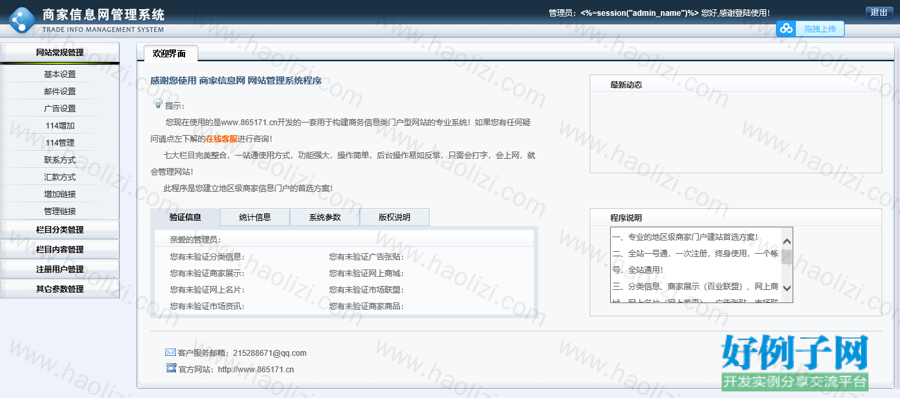Click the telephone icon beside official website
Image resolution: width=900 pixels, height=398 pixels.
point(171,368)
